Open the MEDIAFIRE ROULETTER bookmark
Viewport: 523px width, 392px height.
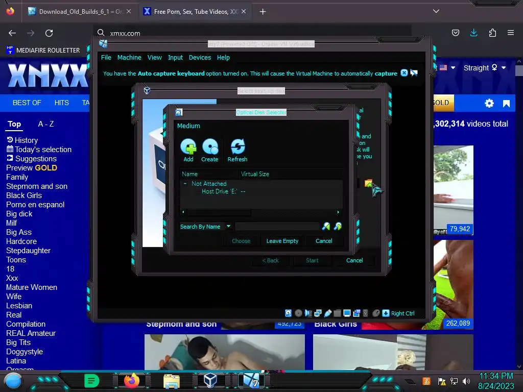click(43, 51)
